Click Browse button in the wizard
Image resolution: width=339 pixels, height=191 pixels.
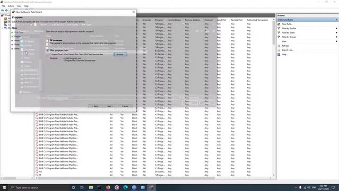tap(120, 54)
